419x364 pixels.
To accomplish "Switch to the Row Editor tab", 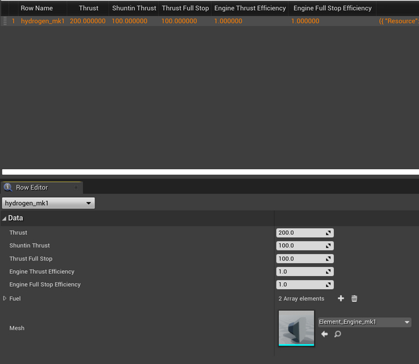I will [32, 187].
